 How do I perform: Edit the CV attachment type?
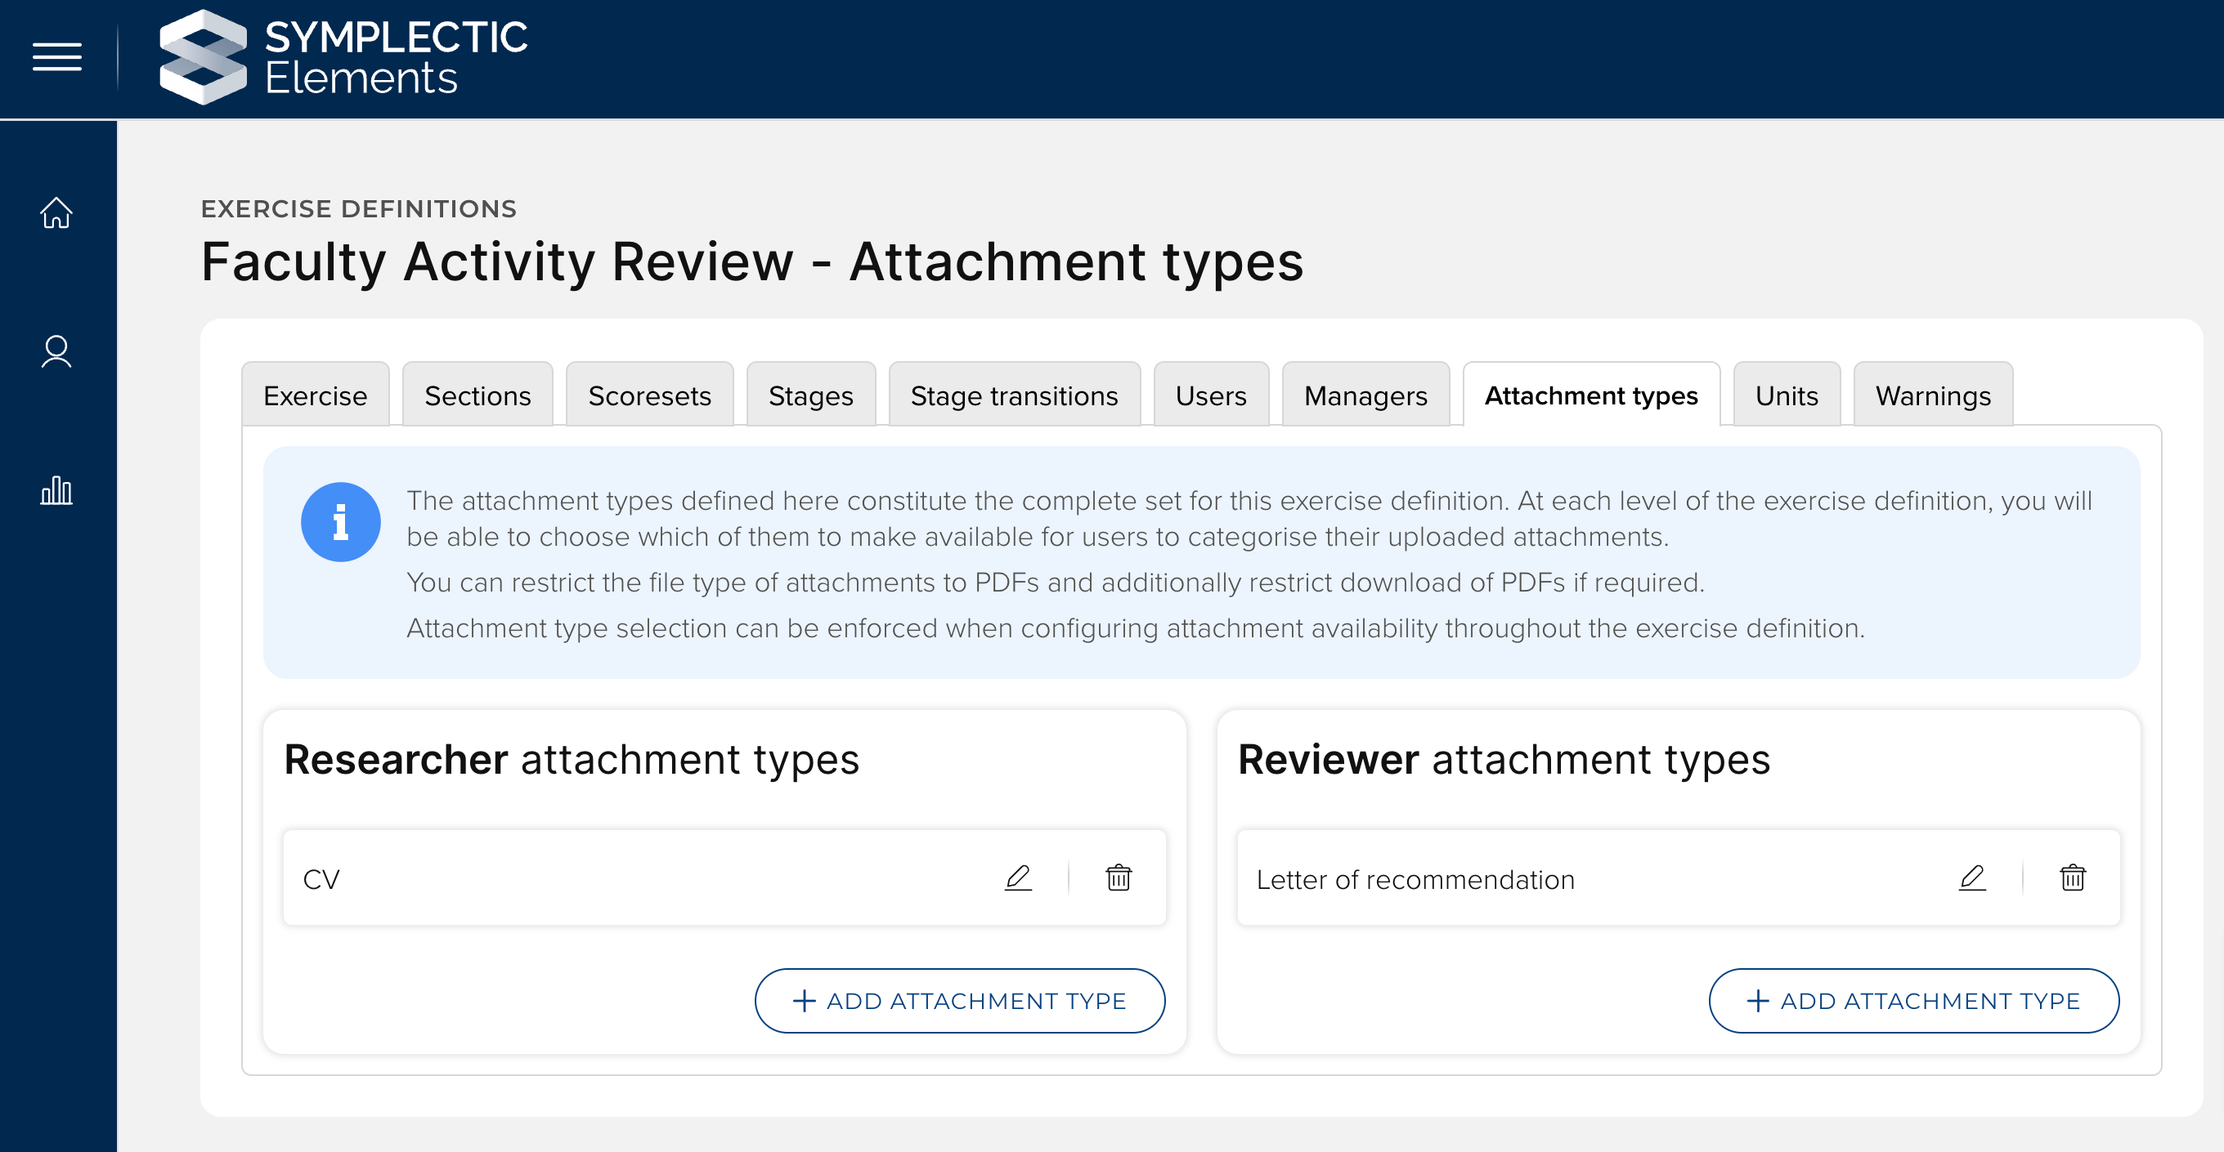(1018, 877)
